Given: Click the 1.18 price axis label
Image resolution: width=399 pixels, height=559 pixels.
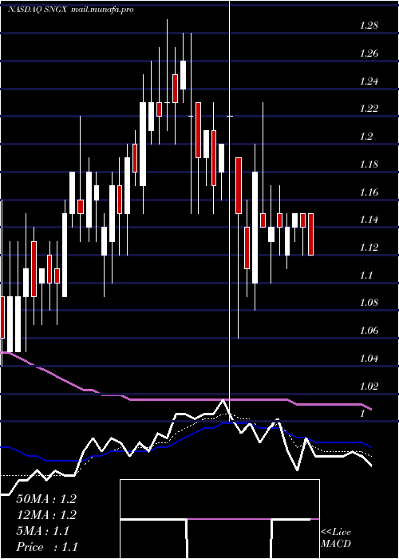Looking at the screenshot, I should [x=369, y=165].
